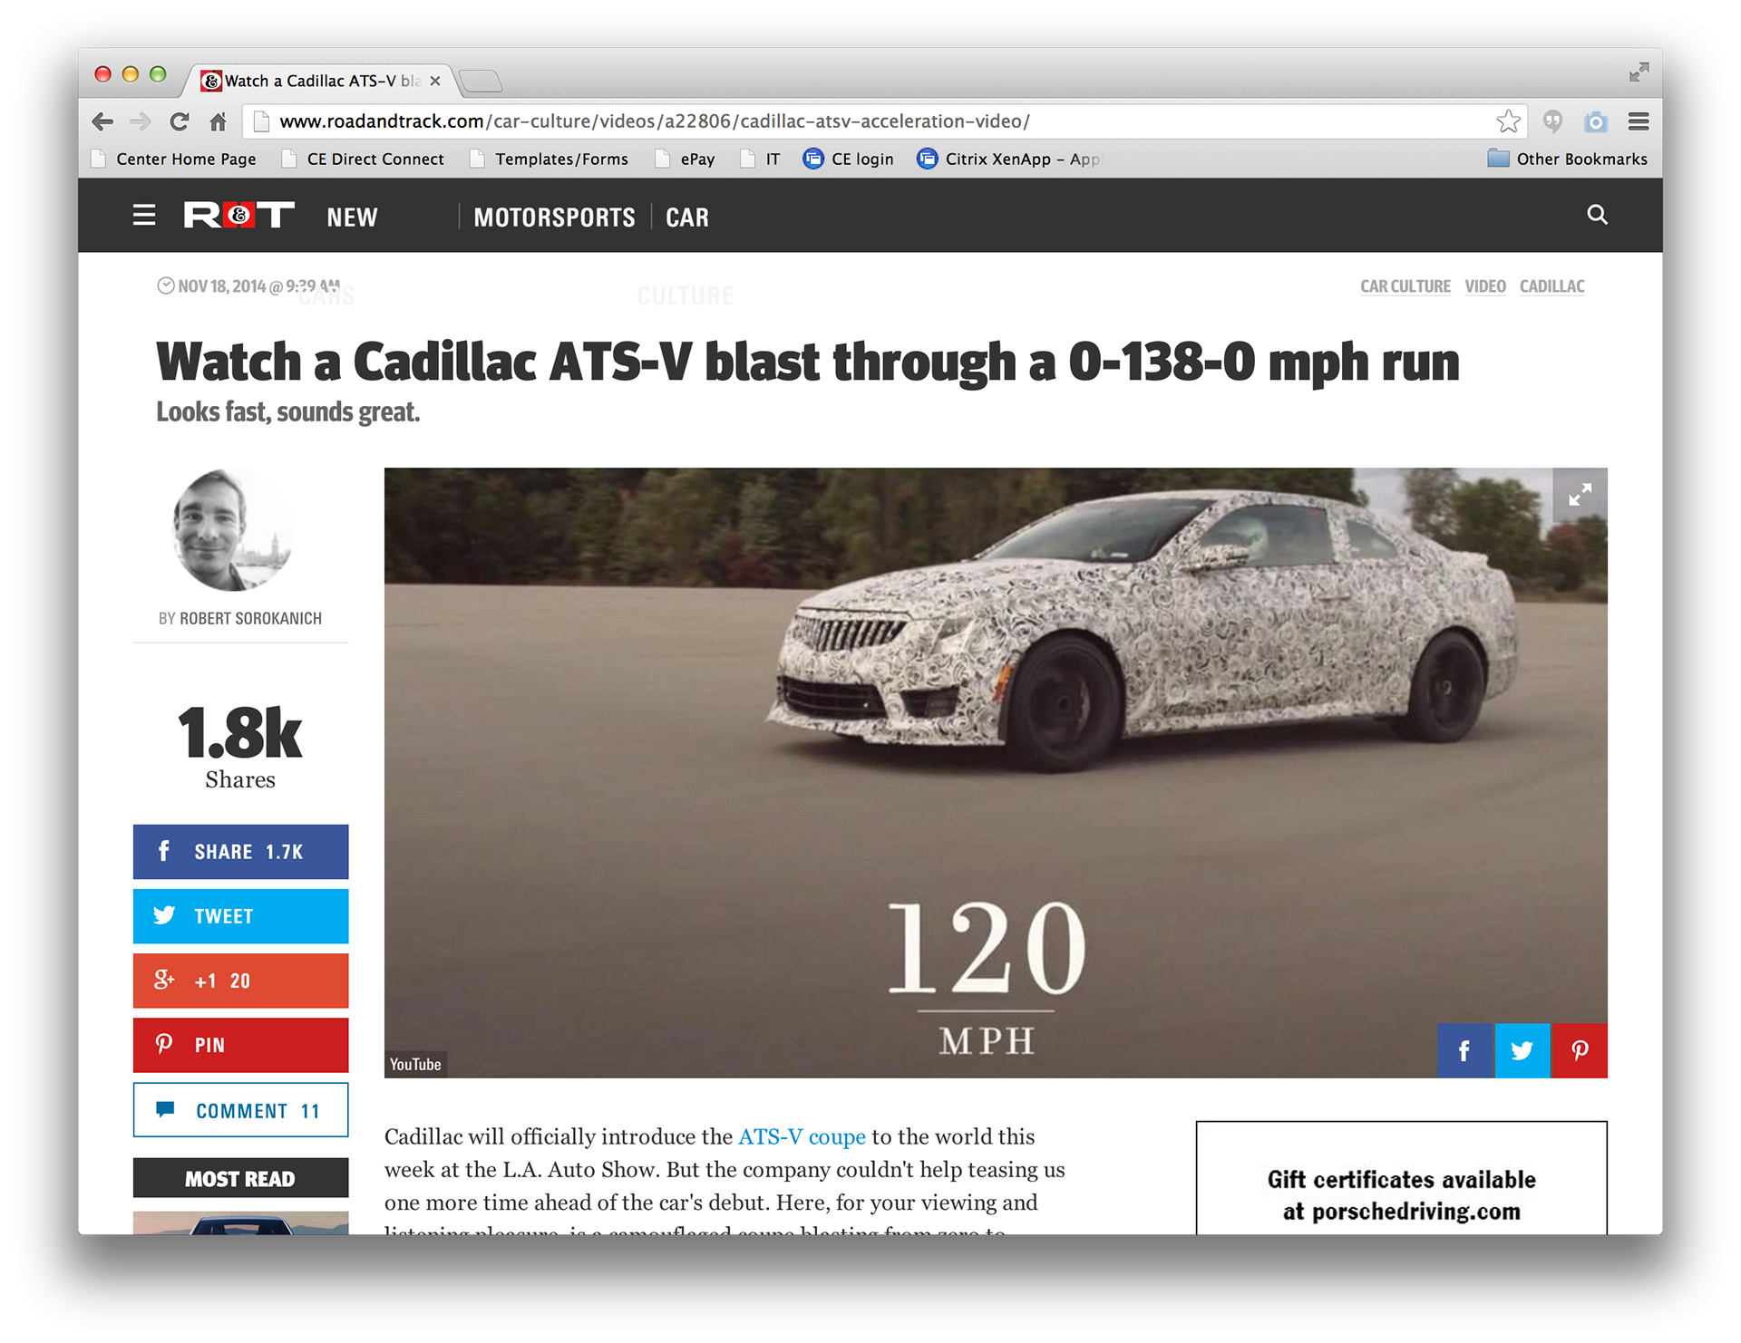Click the red PIN button
Screen dimensions: 1741x1343
240,1045
